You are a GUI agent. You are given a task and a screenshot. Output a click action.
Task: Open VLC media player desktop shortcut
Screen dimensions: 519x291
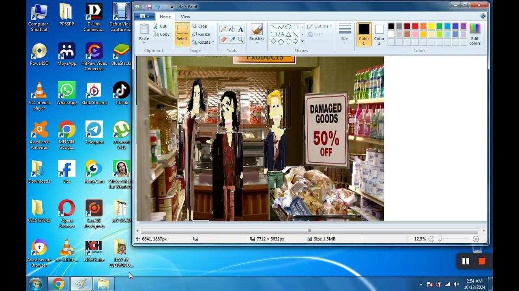coord(39,96)
